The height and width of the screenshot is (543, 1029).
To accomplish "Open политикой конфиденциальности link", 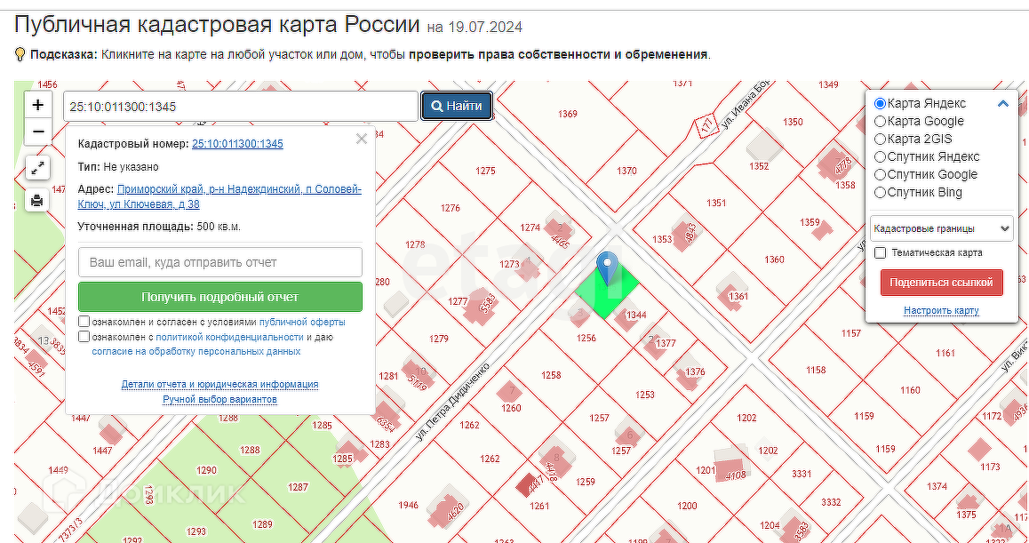I will [229, 337].
